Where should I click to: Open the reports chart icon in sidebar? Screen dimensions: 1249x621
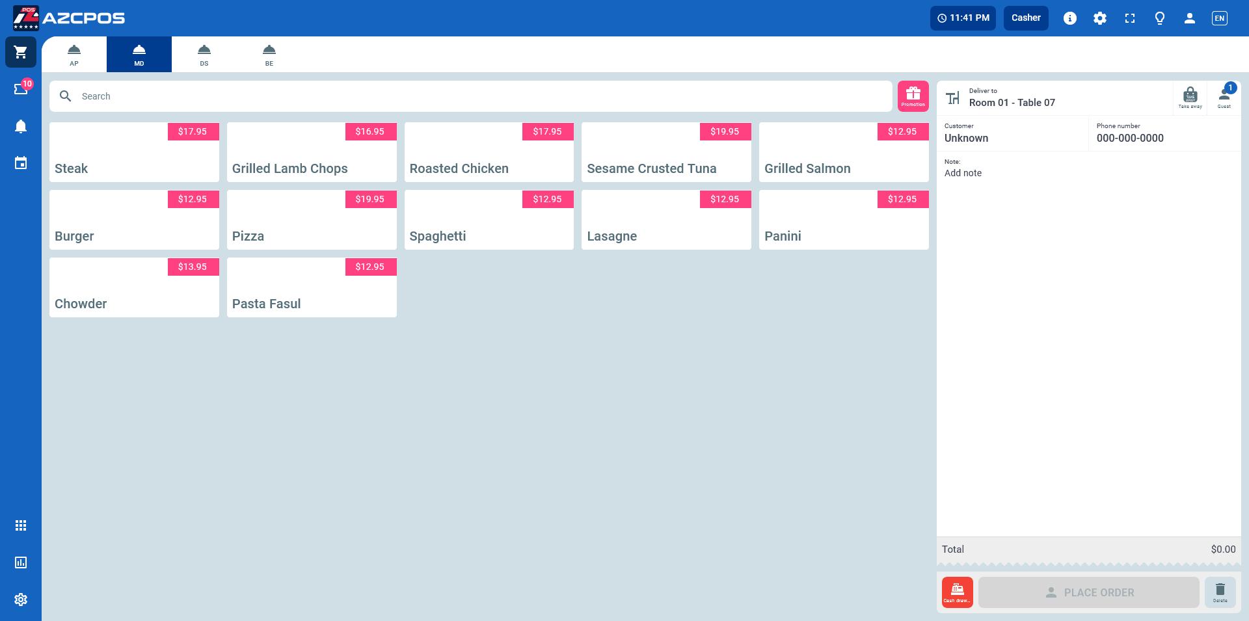(x=21, y=562)
